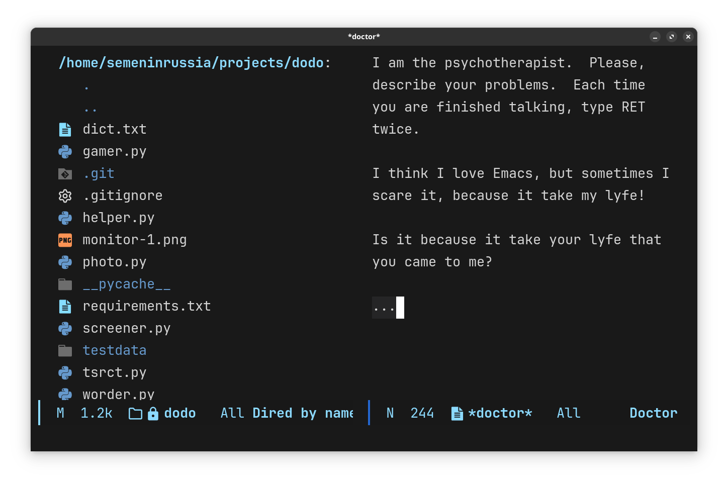Click the folder icon beside testdata
Image resolution: width=728 pixels, height=485 pixels.
click(65, 351)
